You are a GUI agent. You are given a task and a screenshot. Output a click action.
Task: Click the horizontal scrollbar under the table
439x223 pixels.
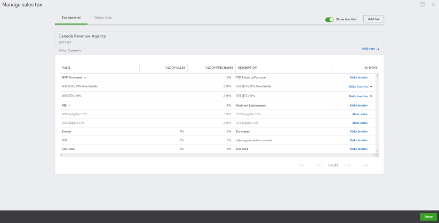(x=213, y=155)
